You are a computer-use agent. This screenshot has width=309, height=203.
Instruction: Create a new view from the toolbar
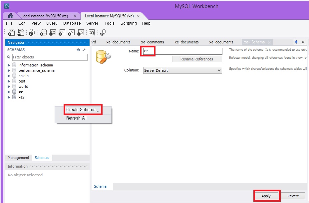(63, 32)
